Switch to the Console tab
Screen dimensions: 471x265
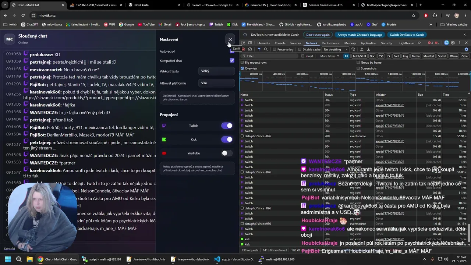pos(280,43)
